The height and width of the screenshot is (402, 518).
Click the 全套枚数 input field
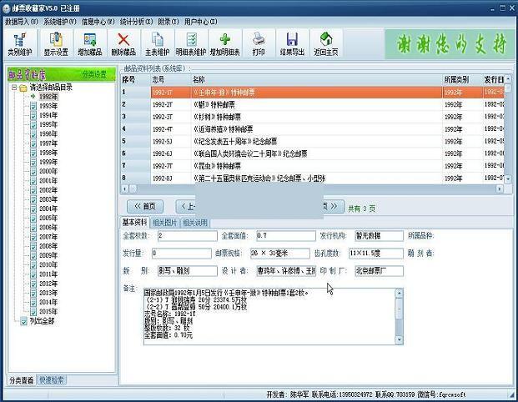(187, 236)
